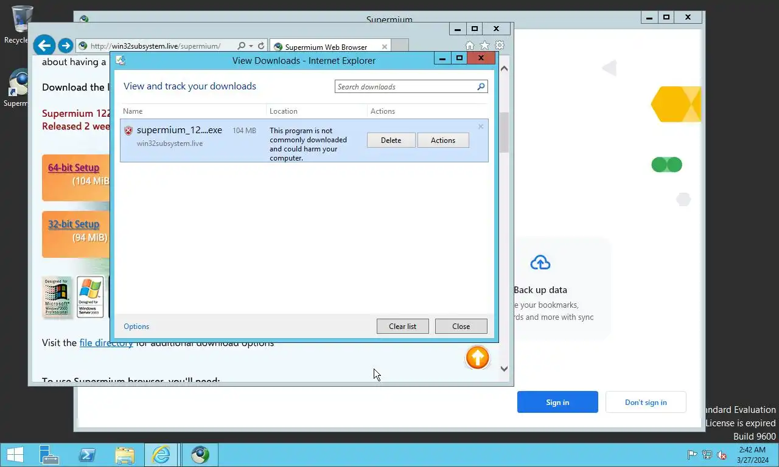Click the orange scroll-to-top arrow button
The image size is (779, 467).
[478, 358]
